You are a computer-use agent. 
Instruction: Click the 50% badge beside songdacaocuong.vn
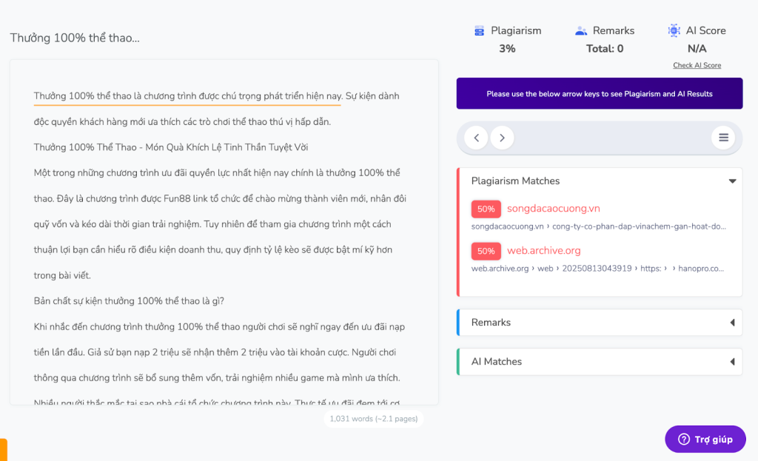[x=486, y=209]
